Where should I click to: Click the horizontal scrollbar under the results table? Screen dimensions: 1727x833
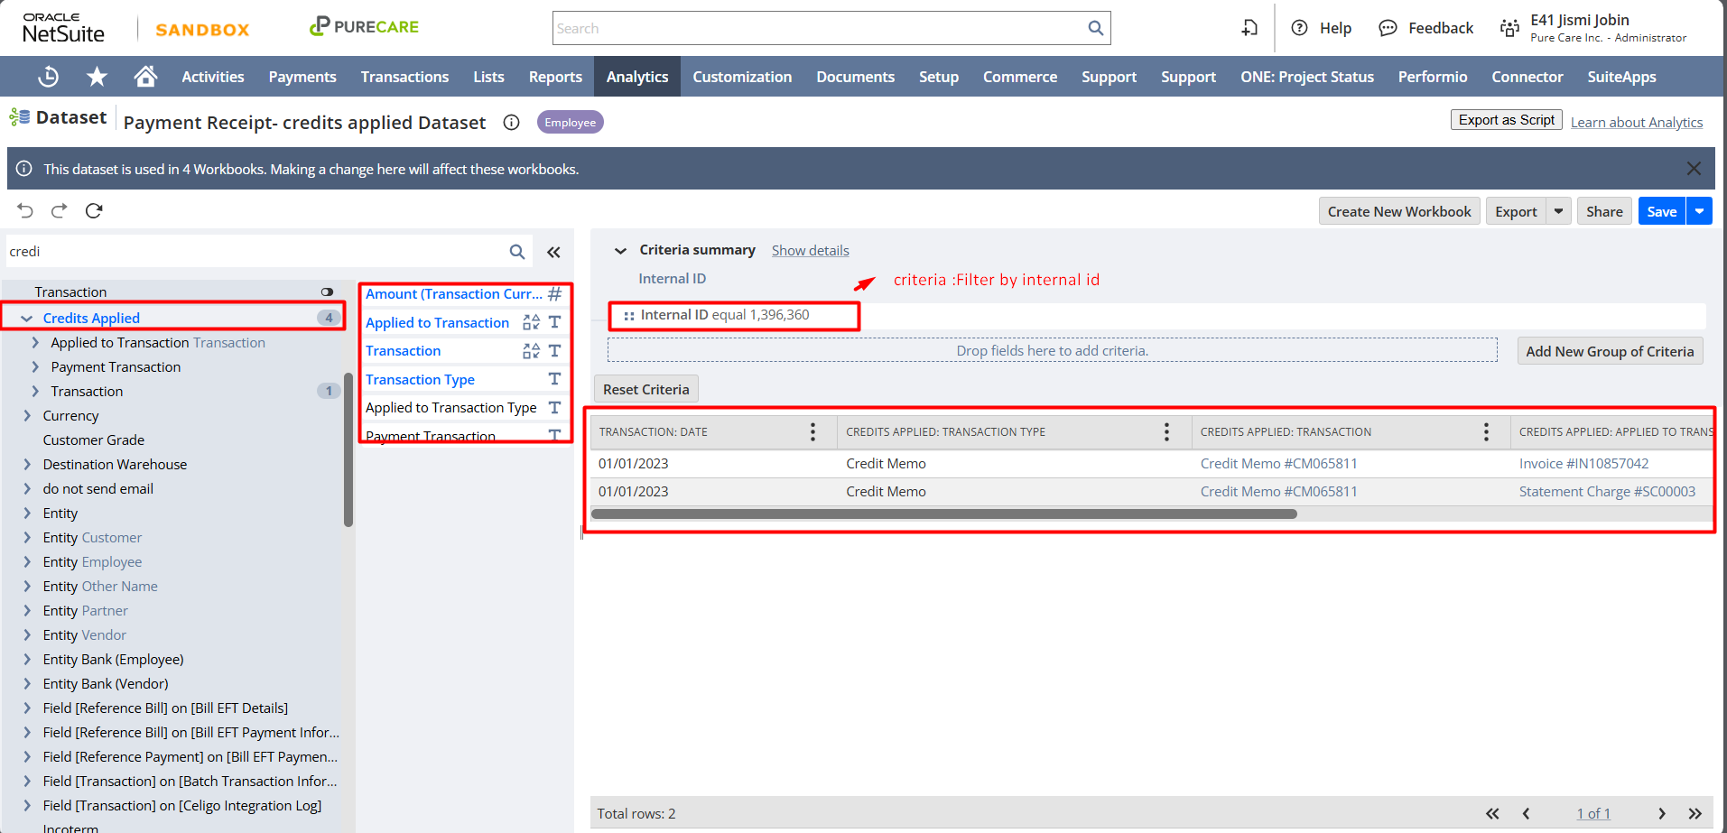[943, 514]
